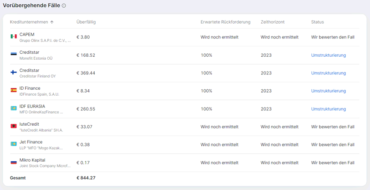Click the Vorübergehende Fälle heading
The width and height of the screenshot is (370, 190).
31,6
